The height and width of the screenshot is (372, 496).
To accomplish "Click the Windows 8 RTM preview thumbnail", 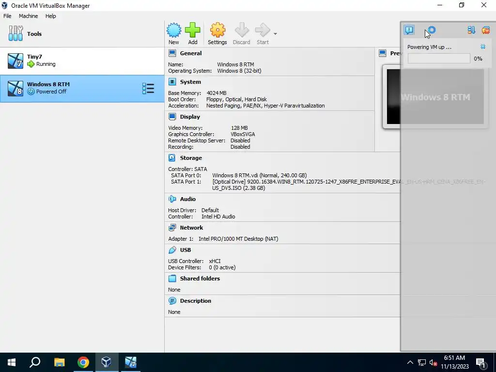I will click(x=435, y=96).
